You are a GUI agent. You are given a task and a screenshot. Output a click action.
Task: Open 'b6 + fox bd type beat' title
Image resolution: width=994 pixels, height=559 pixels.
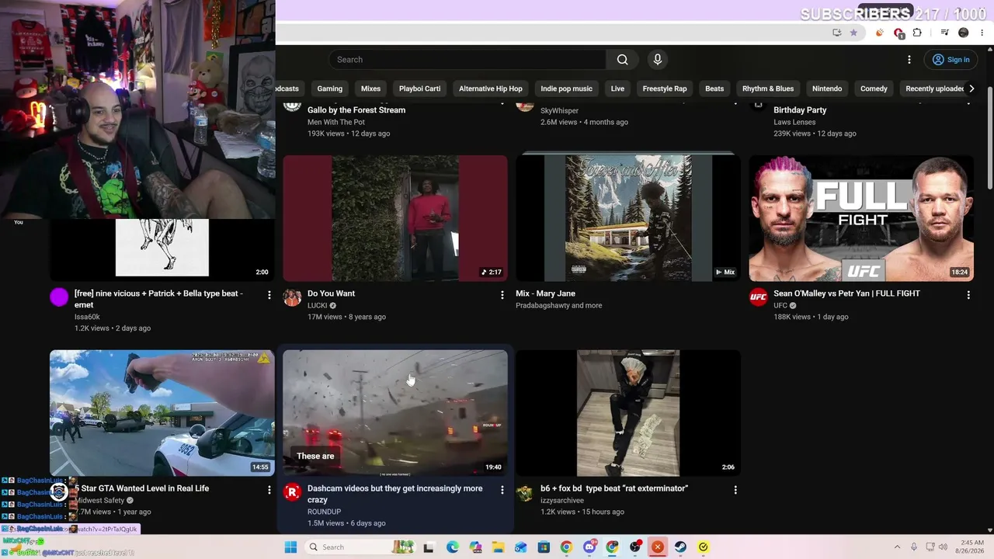(x=614, y=488)
